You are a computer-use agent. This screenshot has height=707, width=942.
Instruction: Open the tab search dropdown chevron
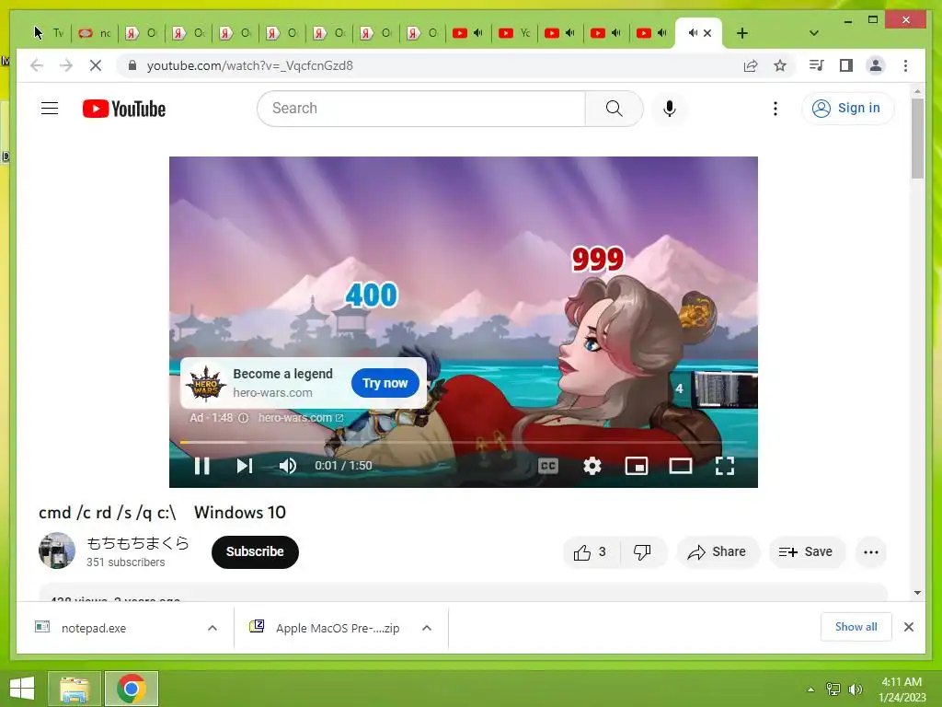[814, 33]
